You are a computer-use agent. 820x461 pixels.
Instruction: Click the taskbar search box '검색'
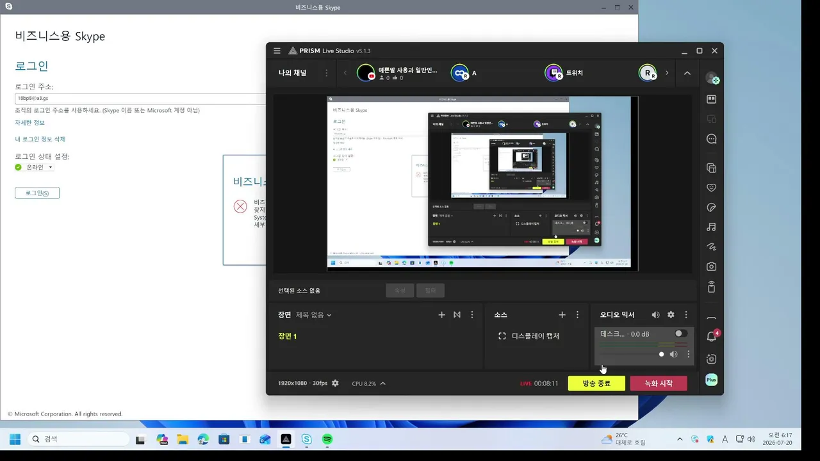pos(79,439)
